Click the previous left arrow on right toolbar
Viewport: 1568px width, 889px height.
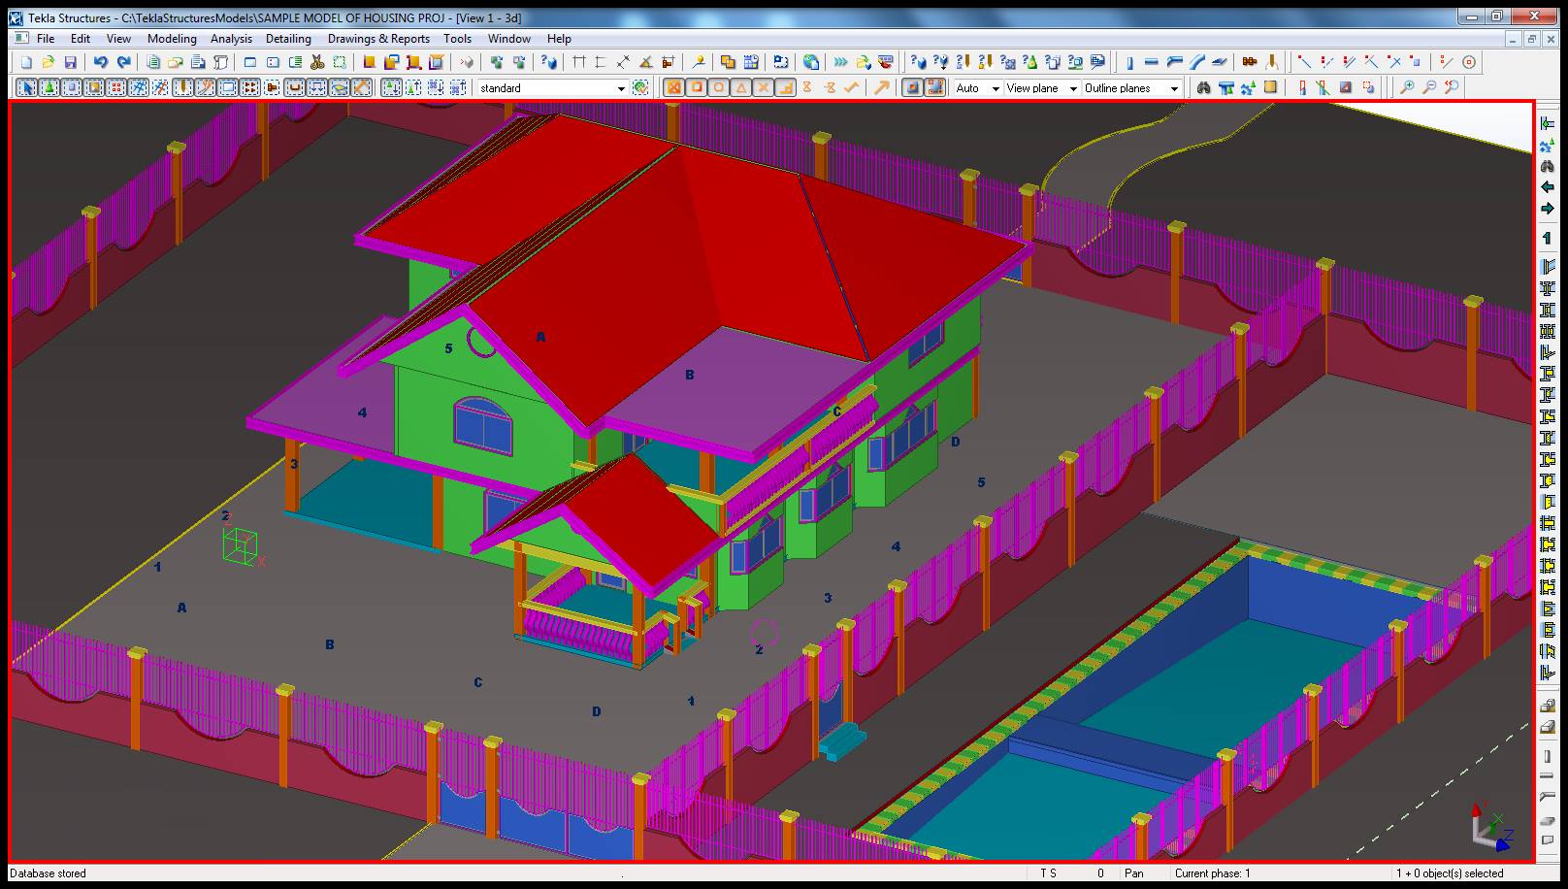(1548, 187)
